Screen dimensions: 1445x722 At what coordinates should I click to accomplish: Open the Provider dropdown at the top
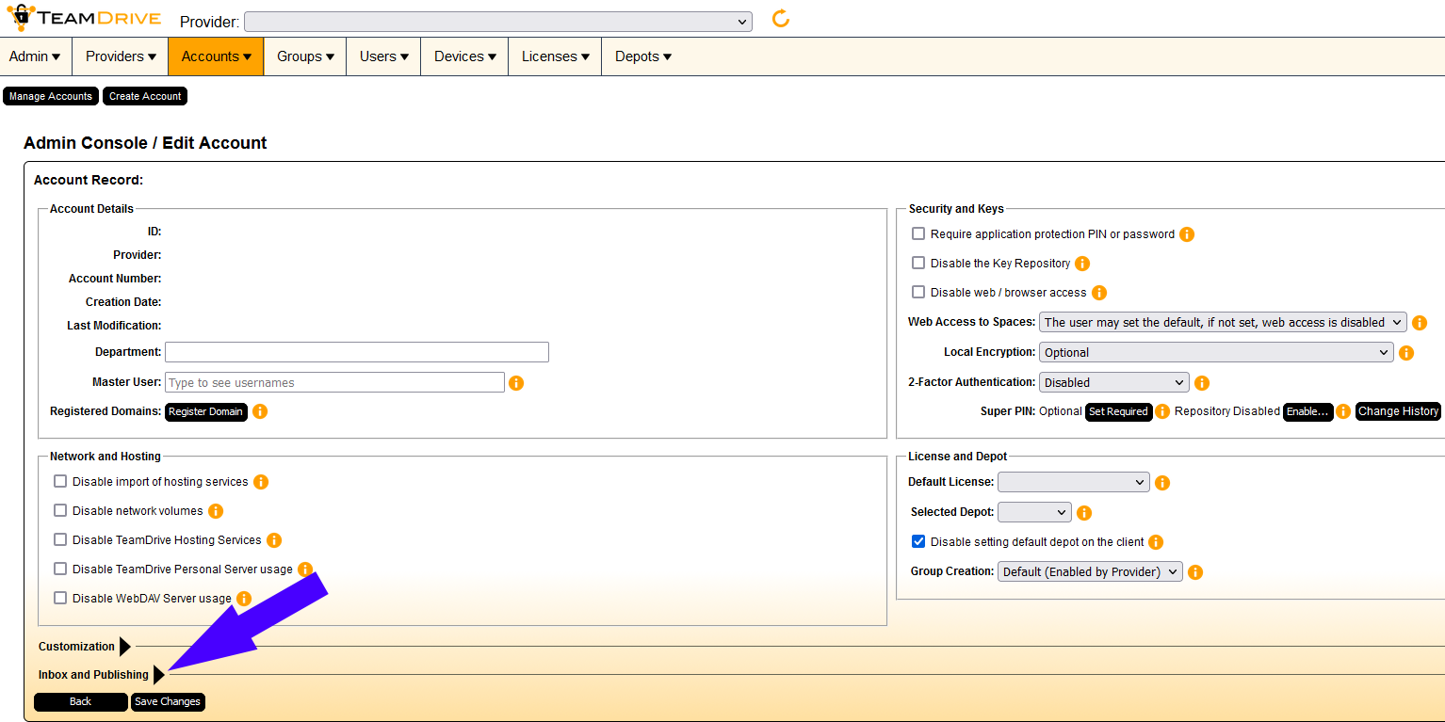[497, 22]
